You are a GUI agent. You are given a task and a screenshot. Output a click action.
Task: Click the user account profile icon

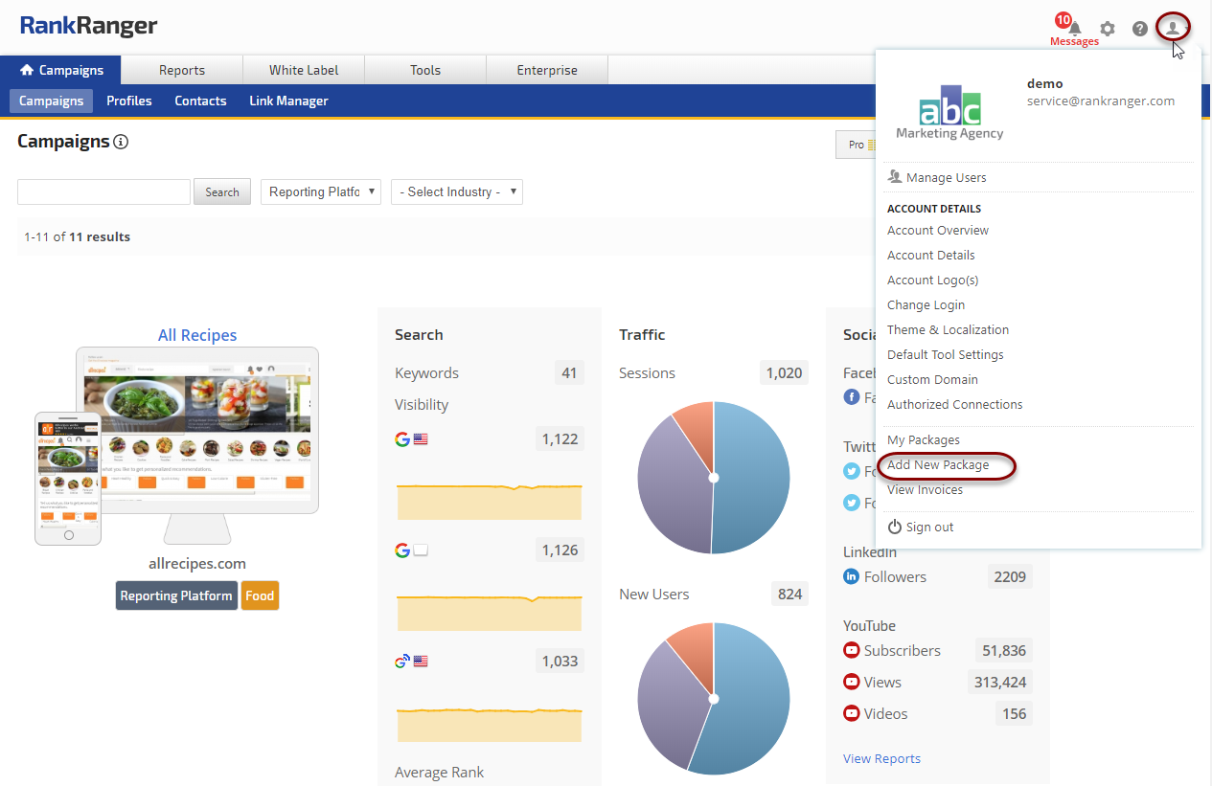click(1173, 28)
